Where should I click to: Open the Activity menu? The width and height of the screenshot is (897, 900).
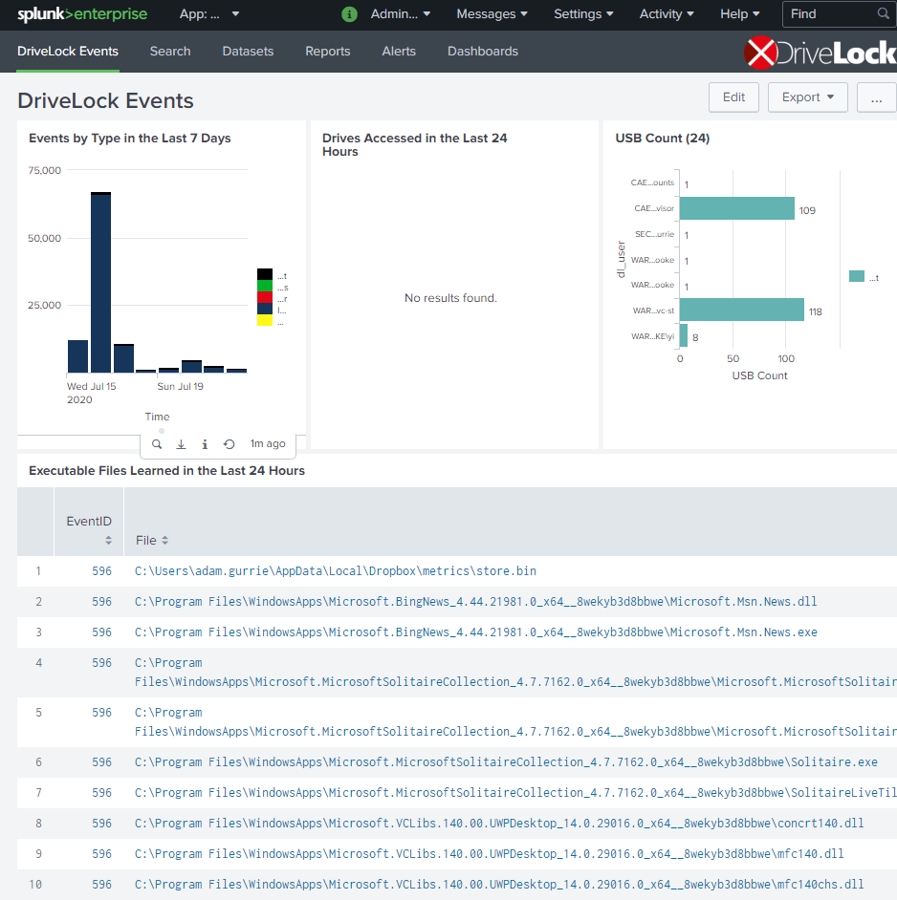point(667,14)
